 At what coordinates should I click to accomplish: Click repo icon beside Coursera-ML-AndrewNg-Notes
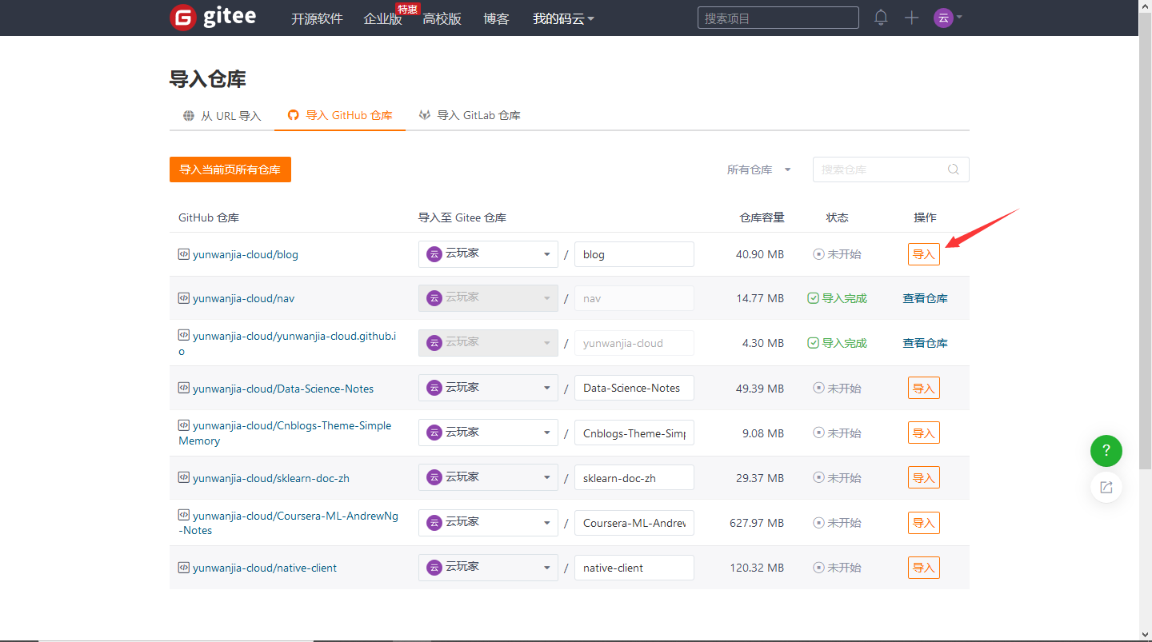(x=184, y=516)
